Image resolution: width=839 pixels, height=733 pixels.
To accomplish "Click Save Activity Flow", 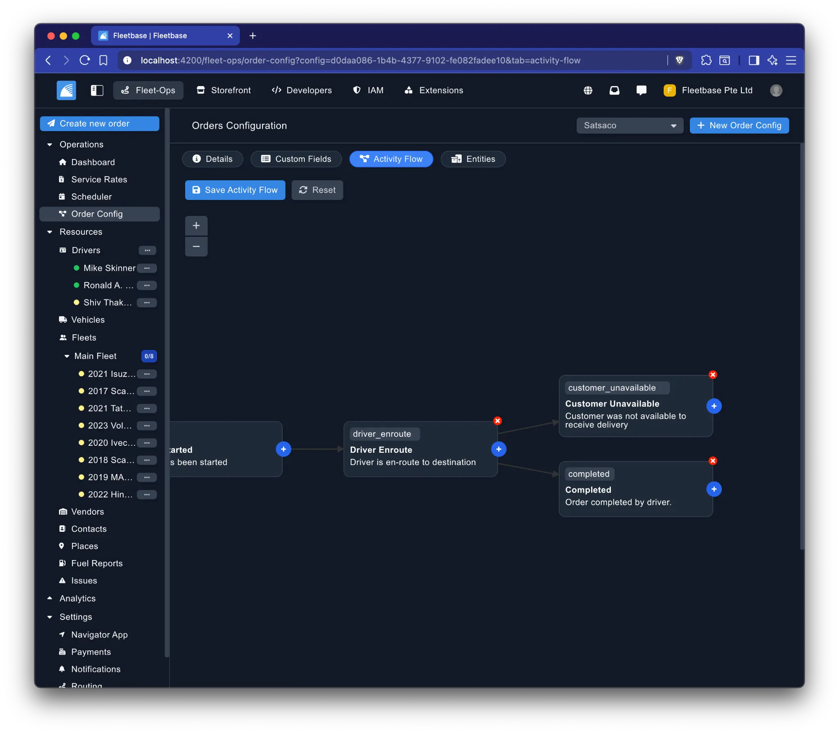I will click(x=235, y=190).
